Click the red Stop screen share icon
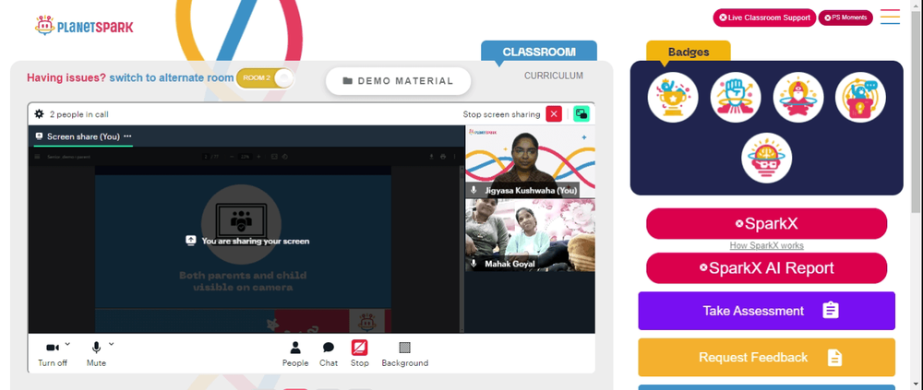923x390 pixels. (360, 348)
